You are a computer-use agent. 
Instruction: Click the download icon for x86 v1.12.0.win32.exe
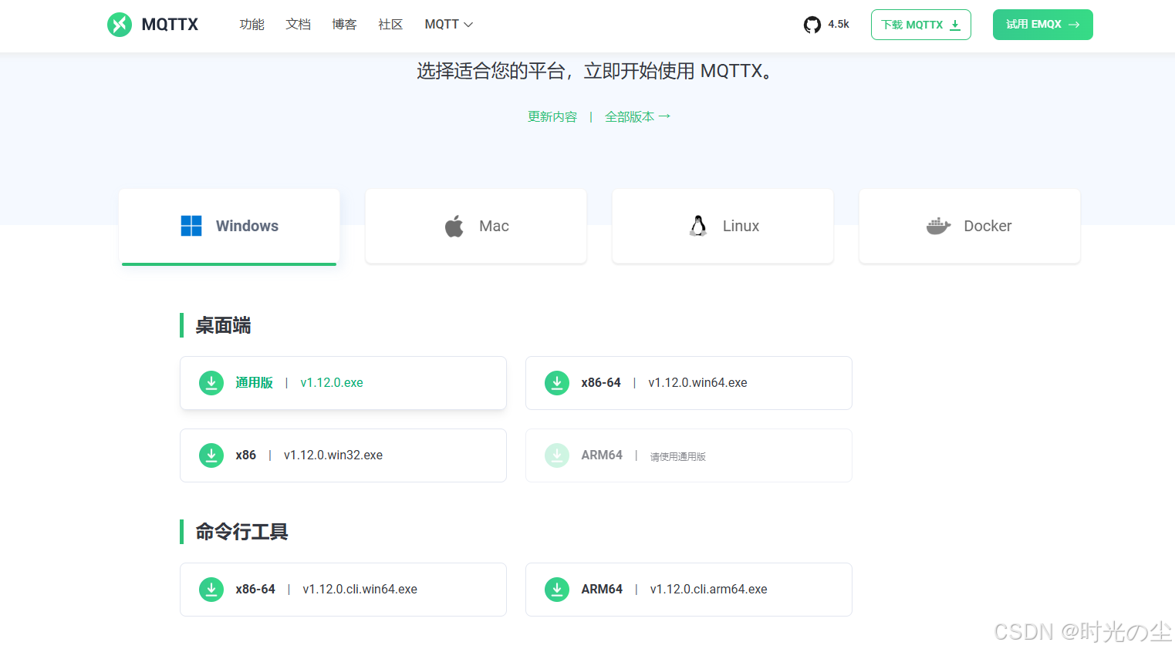click(211, 455)
